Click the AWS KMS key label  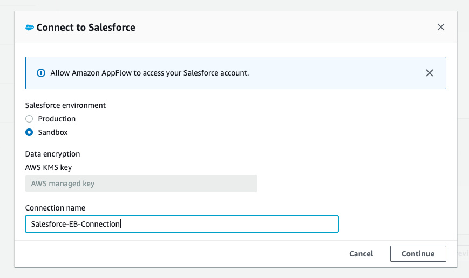click(x=49, y=167)
